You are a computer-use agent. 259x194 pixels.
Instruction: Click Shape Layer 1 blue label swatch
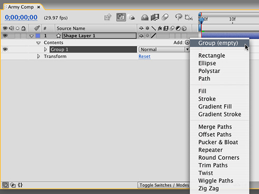click(x=38, y=36)
